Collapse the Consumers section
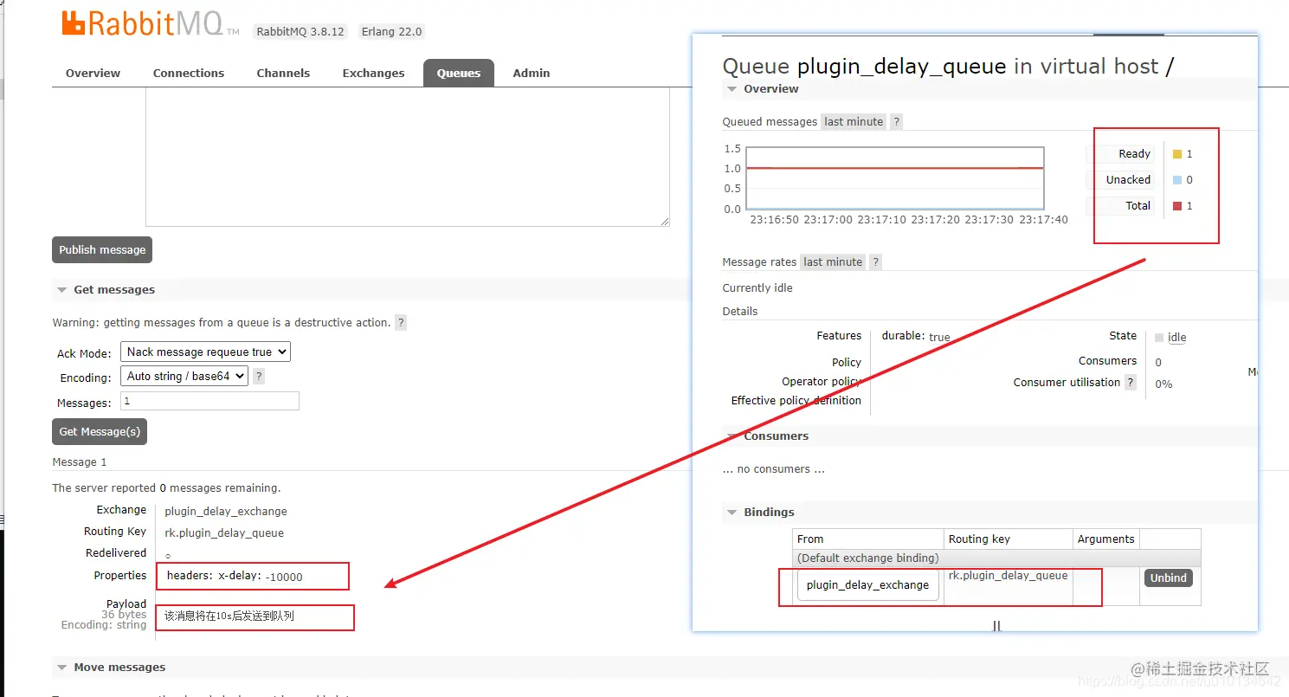The image size is (1289, 697). 767,436
